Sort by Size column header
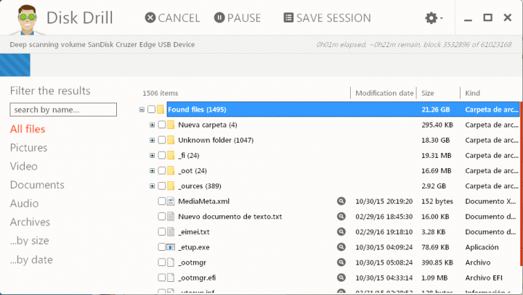This screenshot has width=523, height=295. pyautogui.click(x=428, y=93)
